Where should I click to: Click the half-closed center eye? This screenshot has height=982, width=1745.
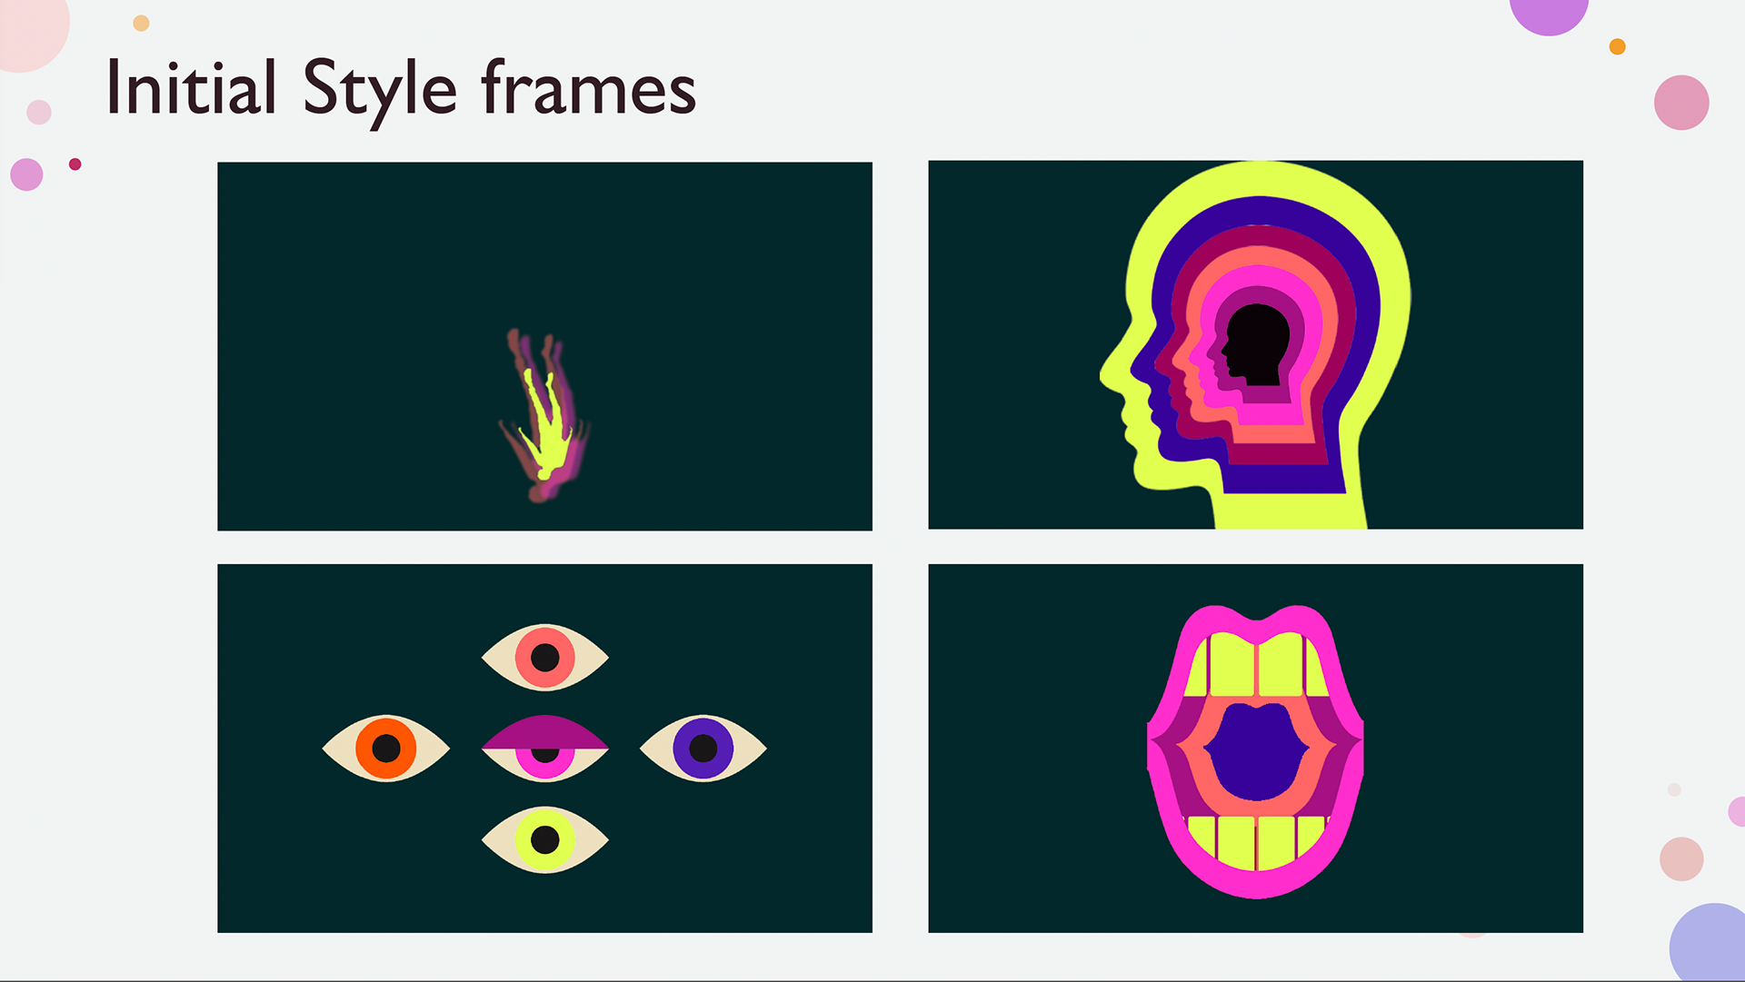coord(544,748)
